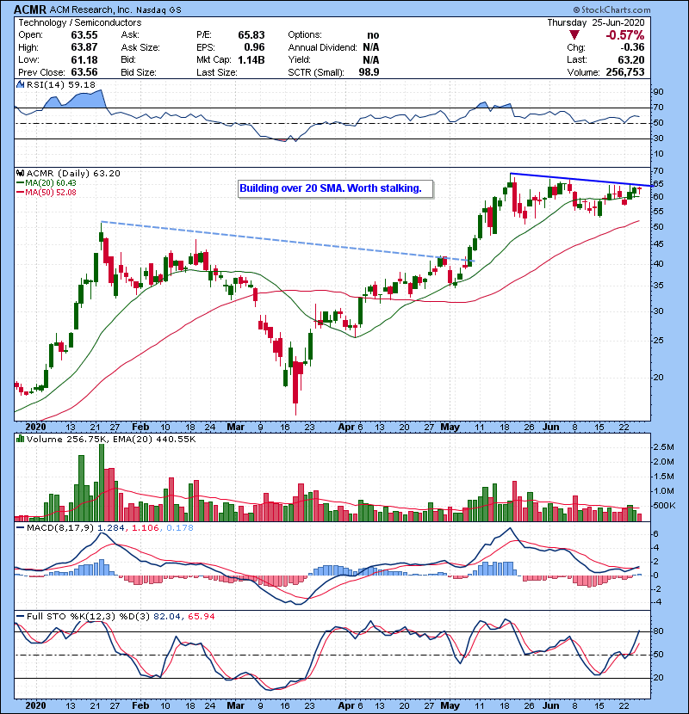This screenshot has width=689, height=714.
Task: Click "Technology / Semiconductors" sector text
Action: 80,22
